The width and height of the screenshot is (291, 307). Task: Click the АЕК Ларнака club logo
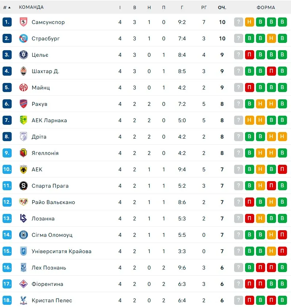click(x=23, y=120)
